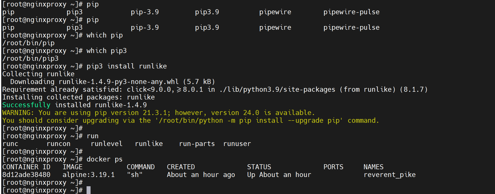The width and height of the screenshot is (495, 194).
Task: Click container ID 8d12ade38480
Action: pyautogui.click(x=26, y=175)
